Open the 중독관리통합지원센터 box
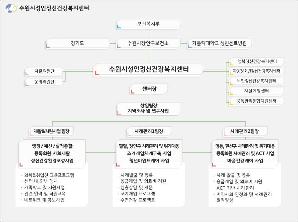 (257, 101)
